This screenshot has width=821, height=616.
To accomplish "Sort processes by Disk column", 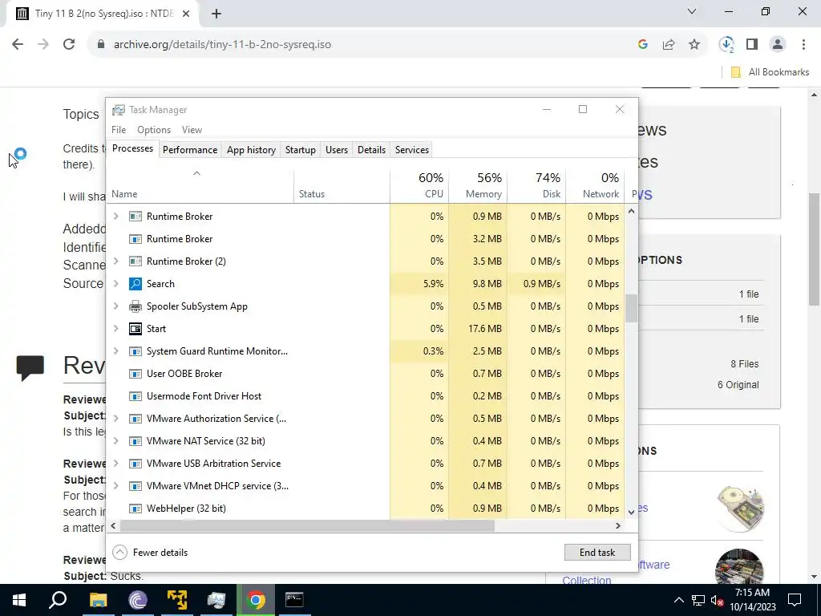I will (536, 186).
